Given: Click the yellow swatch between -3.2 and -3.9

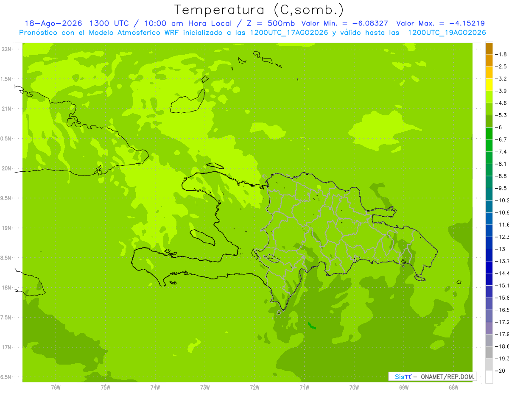Looking at the screenshot, I should pyautogui.click(x=489, y=85).
